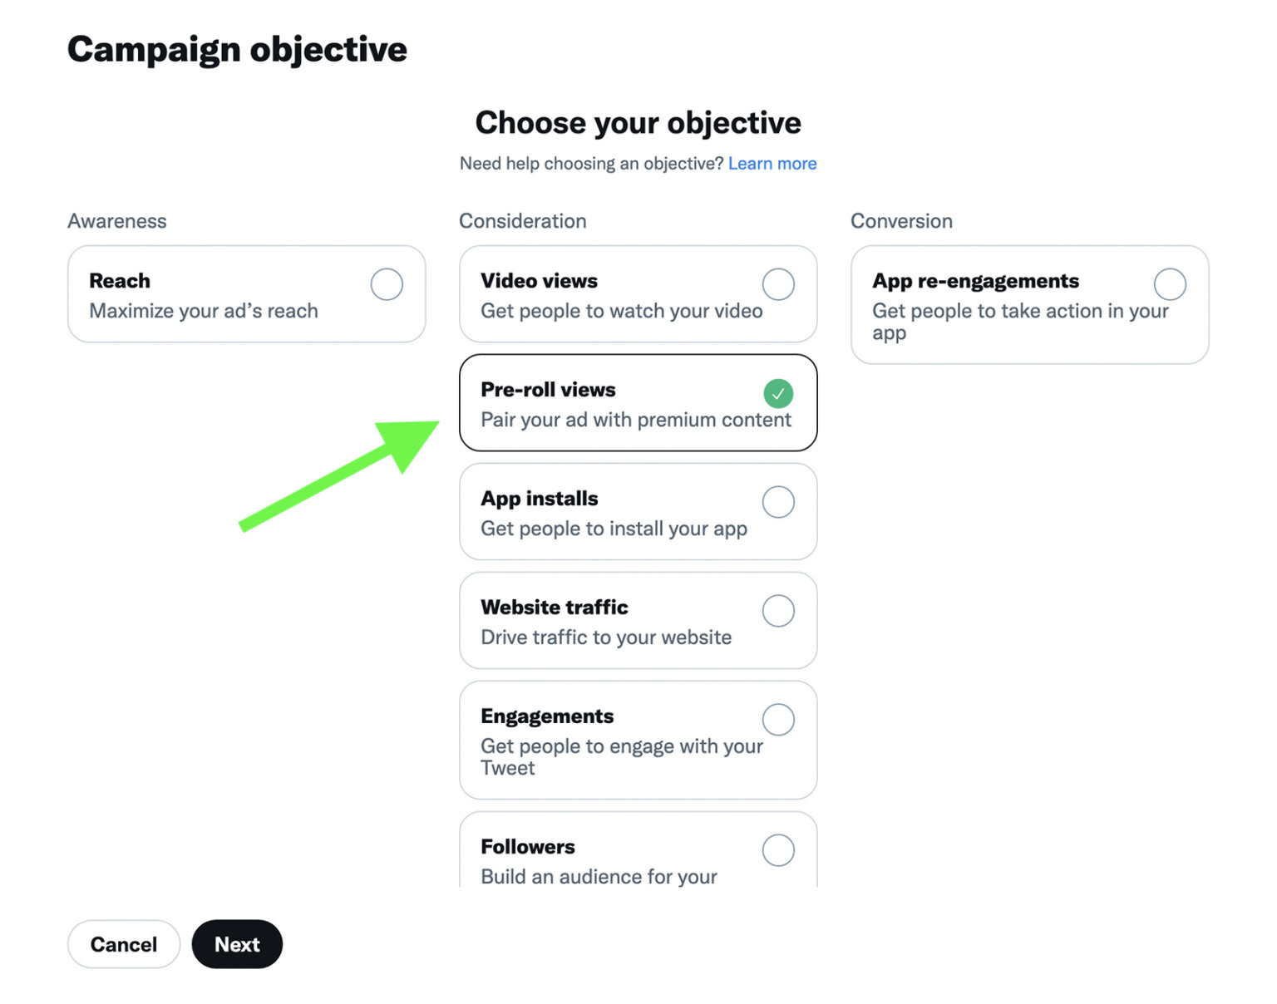Viewport: 1277px width, 1004px height.
Task: Click the Cancel button
Action: point(123,944)
